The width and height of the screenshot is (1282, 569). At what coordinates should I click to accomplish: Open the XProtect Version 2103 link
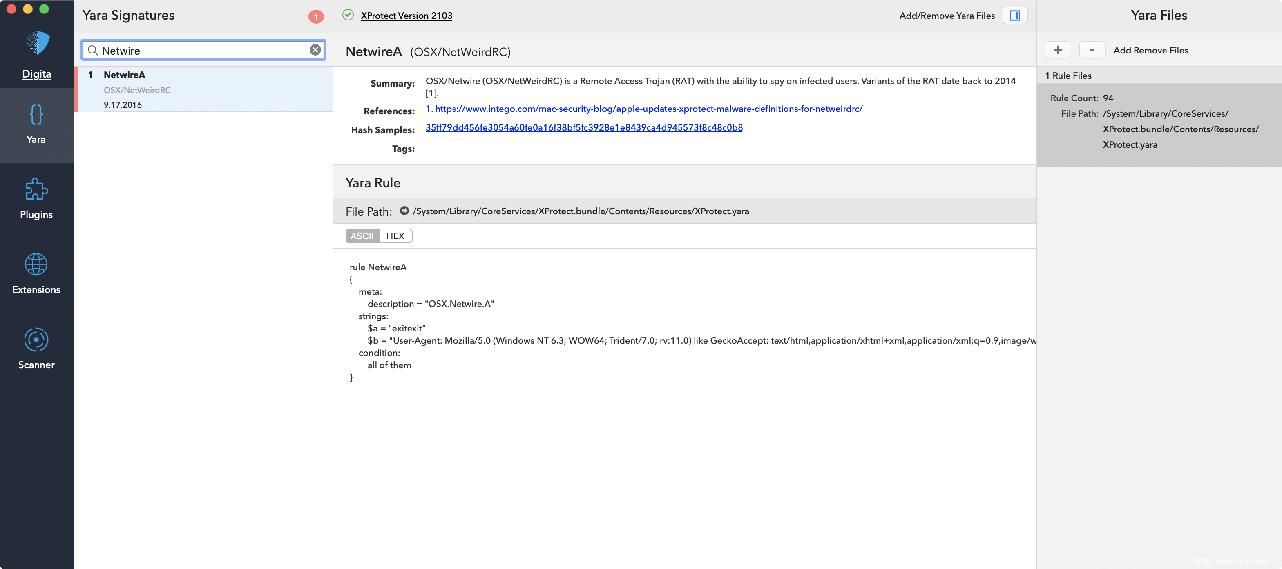point(406,16)
